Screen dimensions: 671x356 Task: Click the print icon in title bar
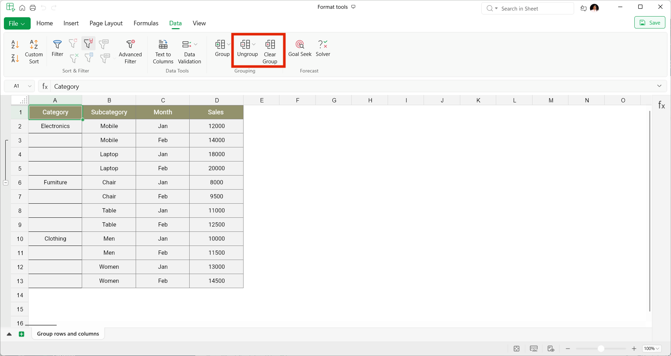(33, 8)
